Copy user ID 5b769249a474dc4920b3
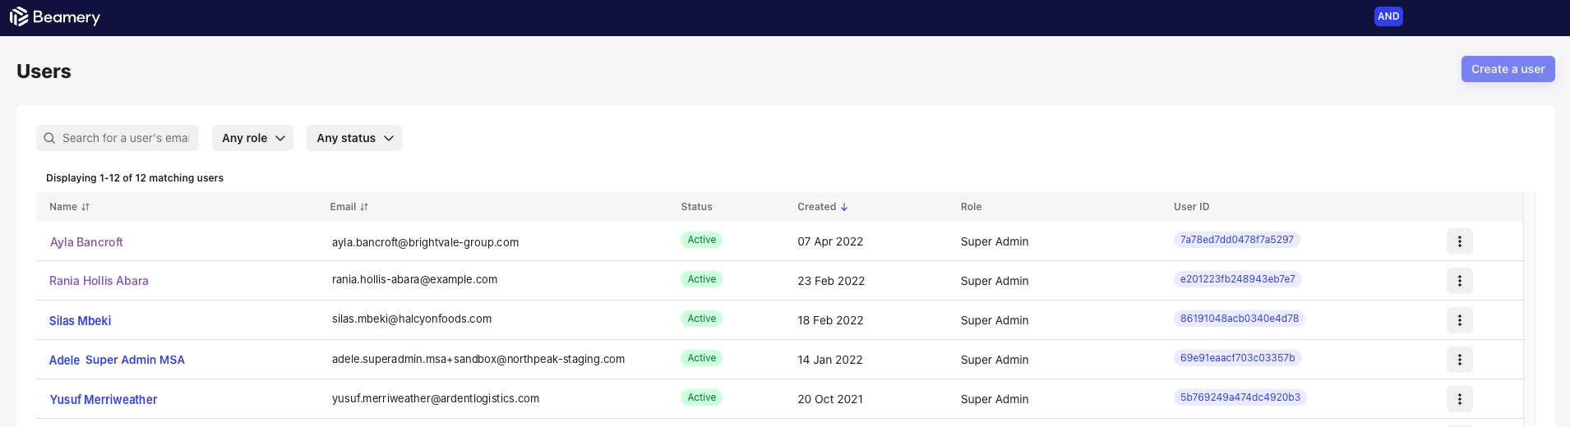 (x=1240, y=397)
